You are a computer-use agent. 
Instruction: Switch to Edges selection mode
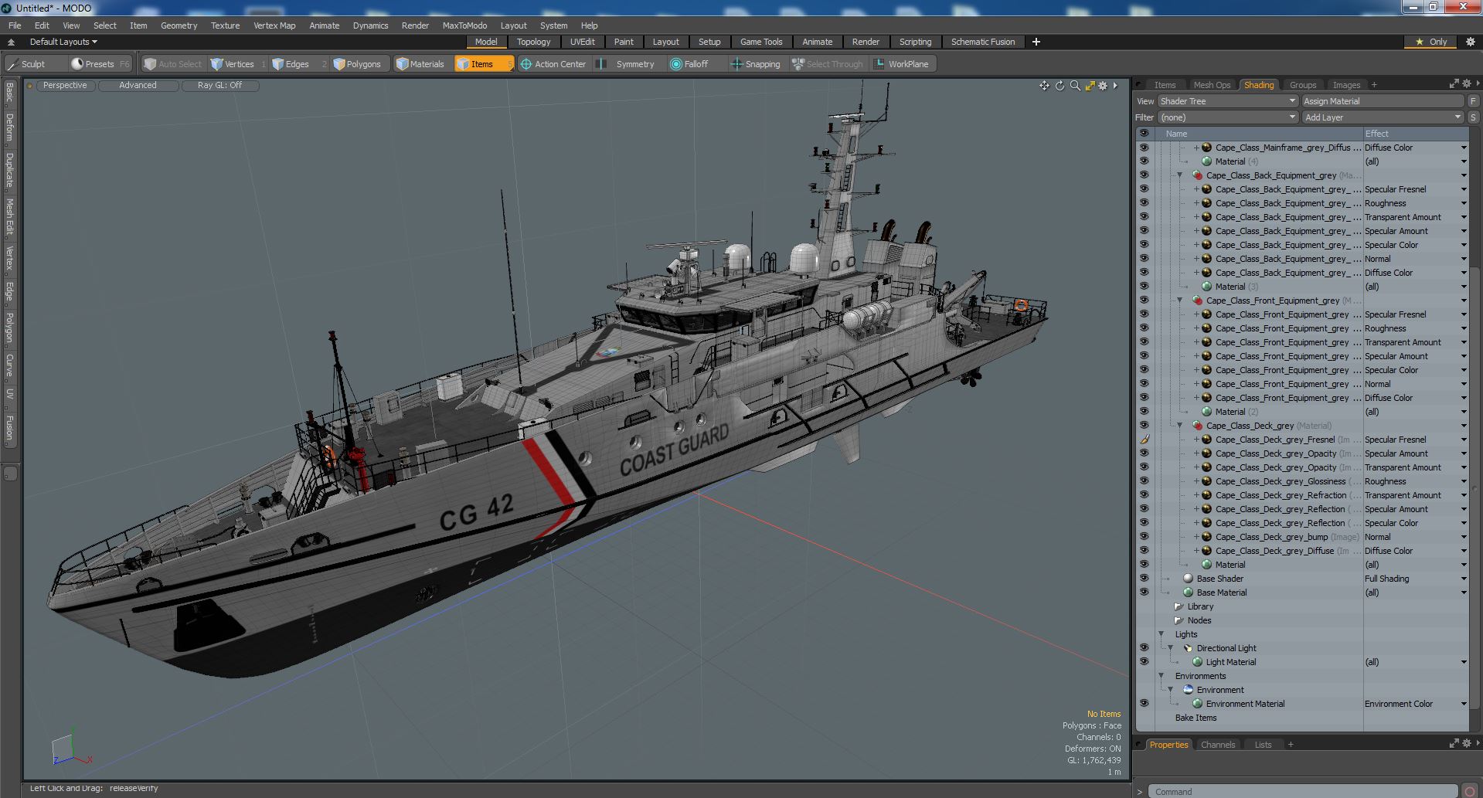coord(297,64)
